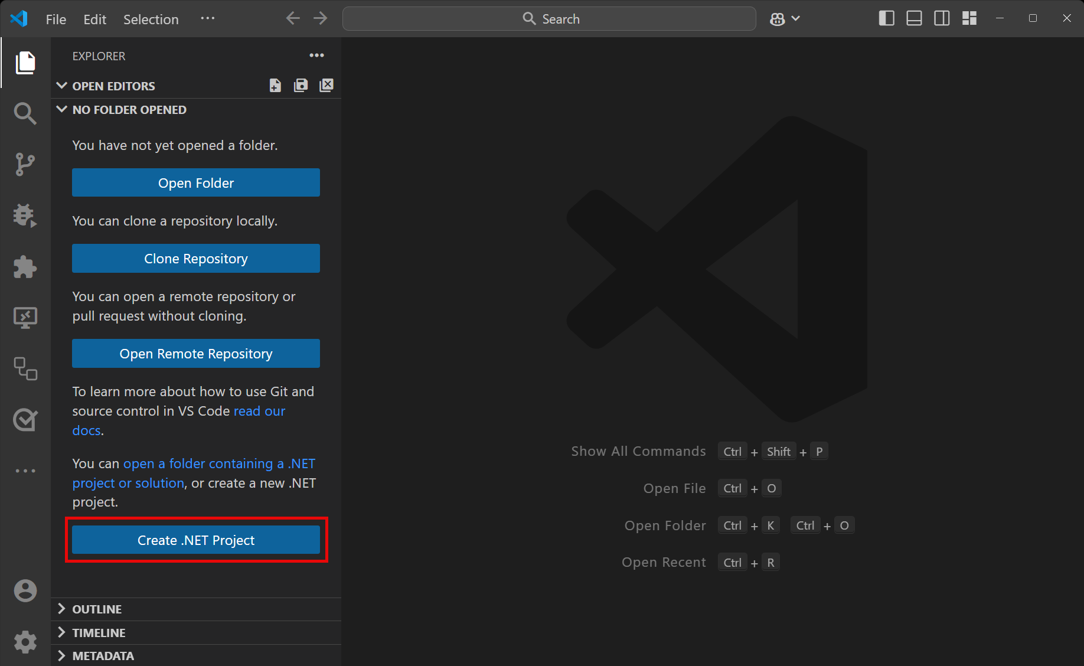Image resolution: width=1084 pixels, height=666 pixels.
Task: Open the Manage settings gear
Action: click(25, 642)
